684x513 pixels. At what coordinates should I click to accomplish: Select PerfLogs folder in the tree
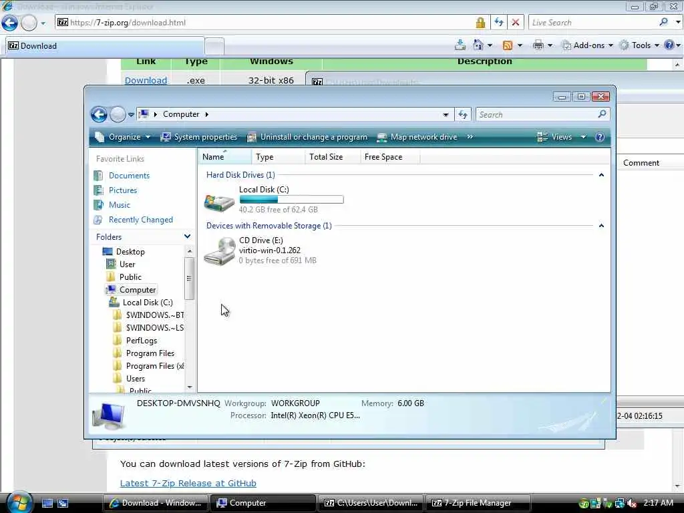(142, 340)
